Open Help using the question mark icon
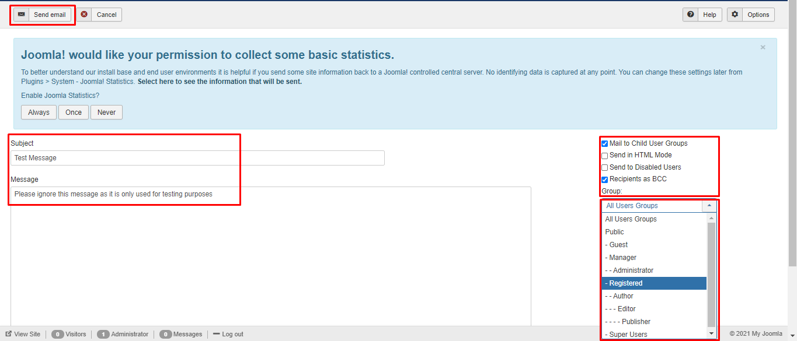The image size is (797, 341). point(691,14)
